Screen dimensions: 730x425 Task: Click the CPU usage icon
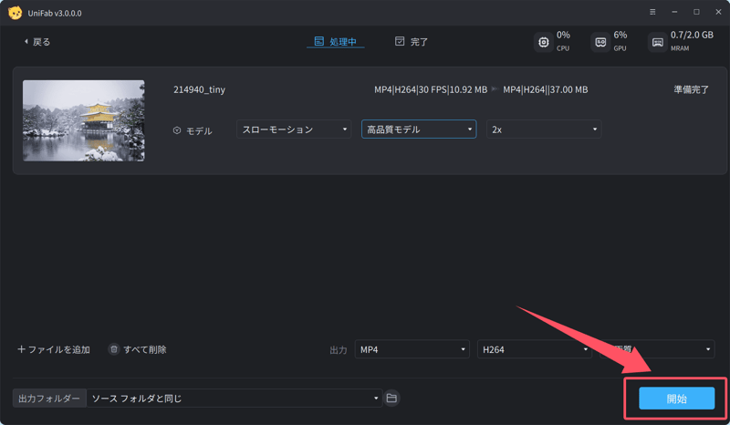[x=544, y=42]
